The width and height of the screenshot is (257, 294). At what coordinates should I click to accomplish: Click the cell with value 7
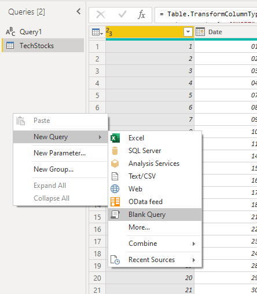click(x=151, y=119)
